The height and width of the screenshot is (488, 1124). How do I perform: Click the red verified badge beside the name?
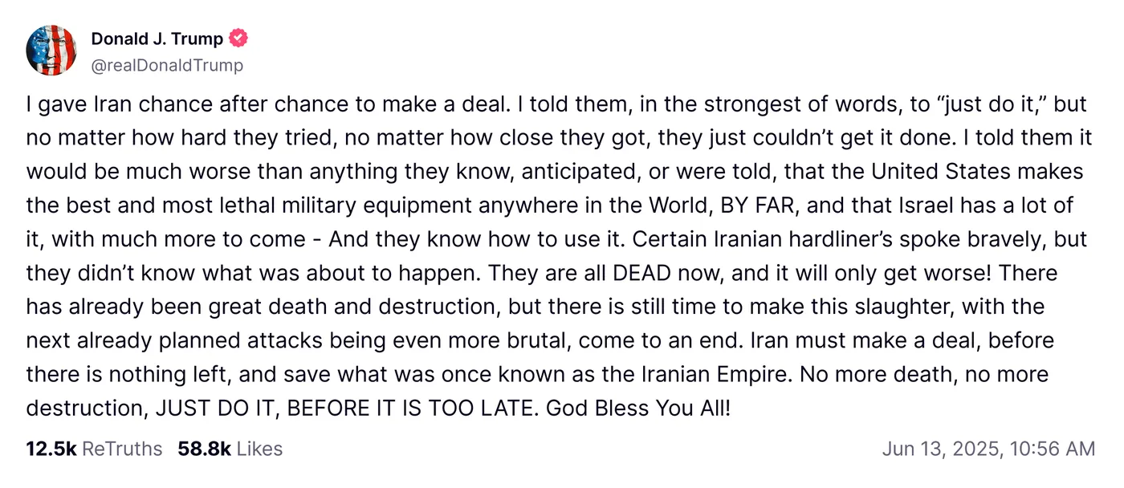[238, 39]
